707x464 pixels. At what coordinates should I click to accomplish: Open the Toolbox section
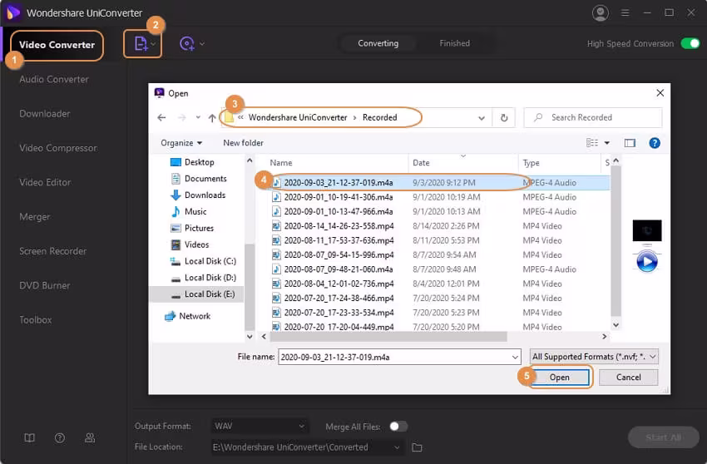coord(35,319)
